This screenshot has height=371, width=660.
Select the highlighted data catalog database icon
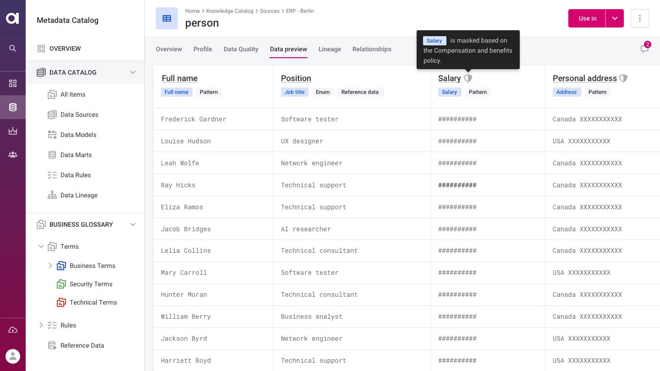click(12, 107)
